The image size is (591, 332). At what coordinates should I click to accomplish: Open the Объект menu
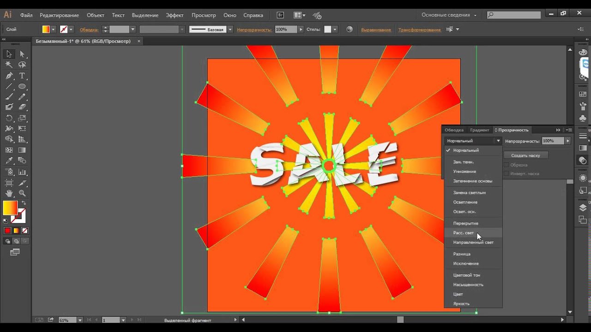96,15
